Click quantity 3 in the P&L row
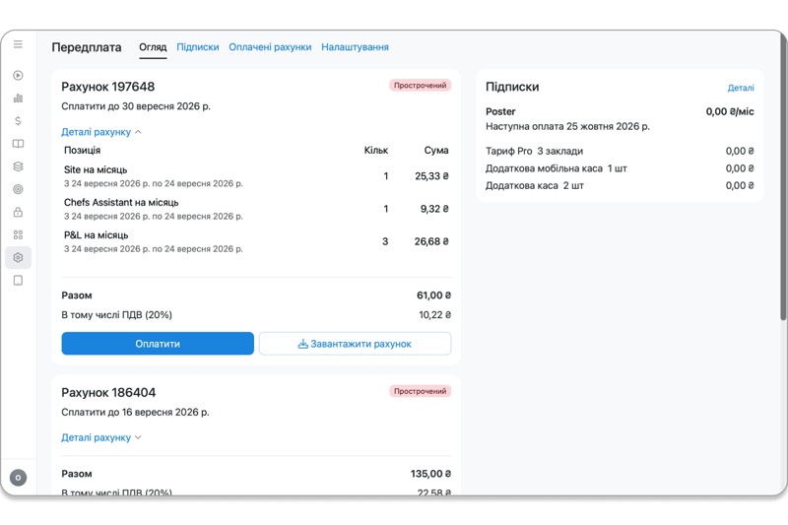 385,241
